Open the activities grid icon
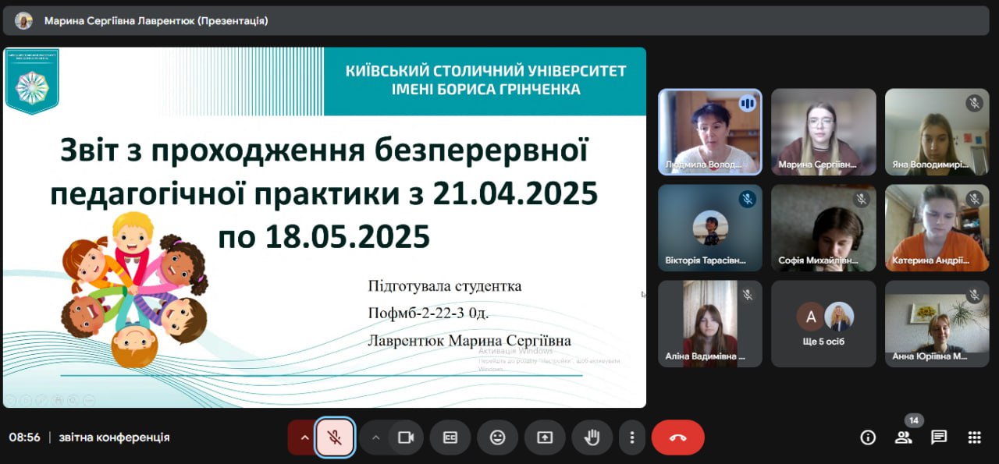This screenshot has width=999, height=464. click(x=974, y=437)
